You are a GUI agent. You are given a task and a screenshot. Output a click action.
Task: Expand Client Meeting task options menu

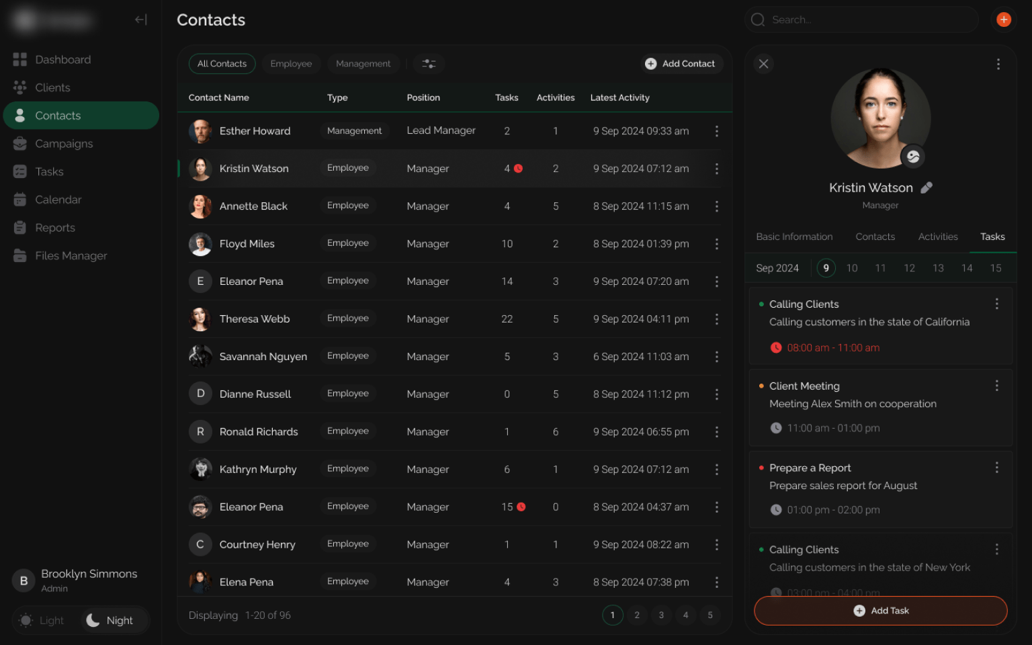996,386
